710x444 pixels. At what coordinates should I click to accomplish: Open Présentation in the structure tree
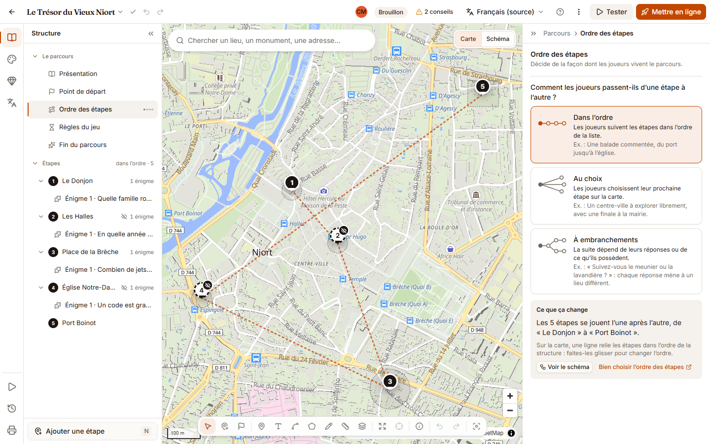(93, 74)
